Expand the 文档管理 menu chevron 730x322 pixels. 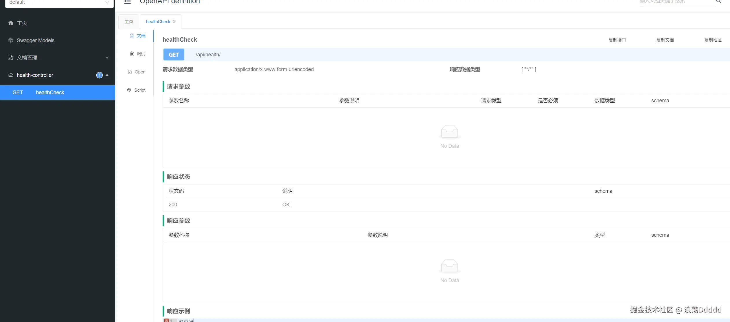pyautogui.click(x=107, y=58)
